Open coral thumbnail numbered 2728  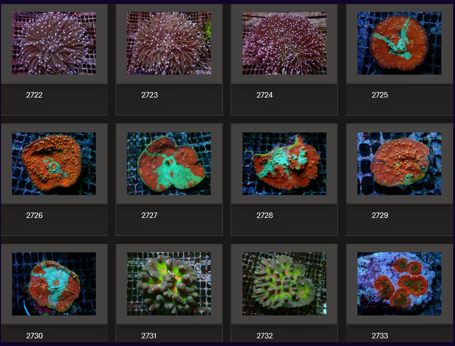click(x=284, y=163)
